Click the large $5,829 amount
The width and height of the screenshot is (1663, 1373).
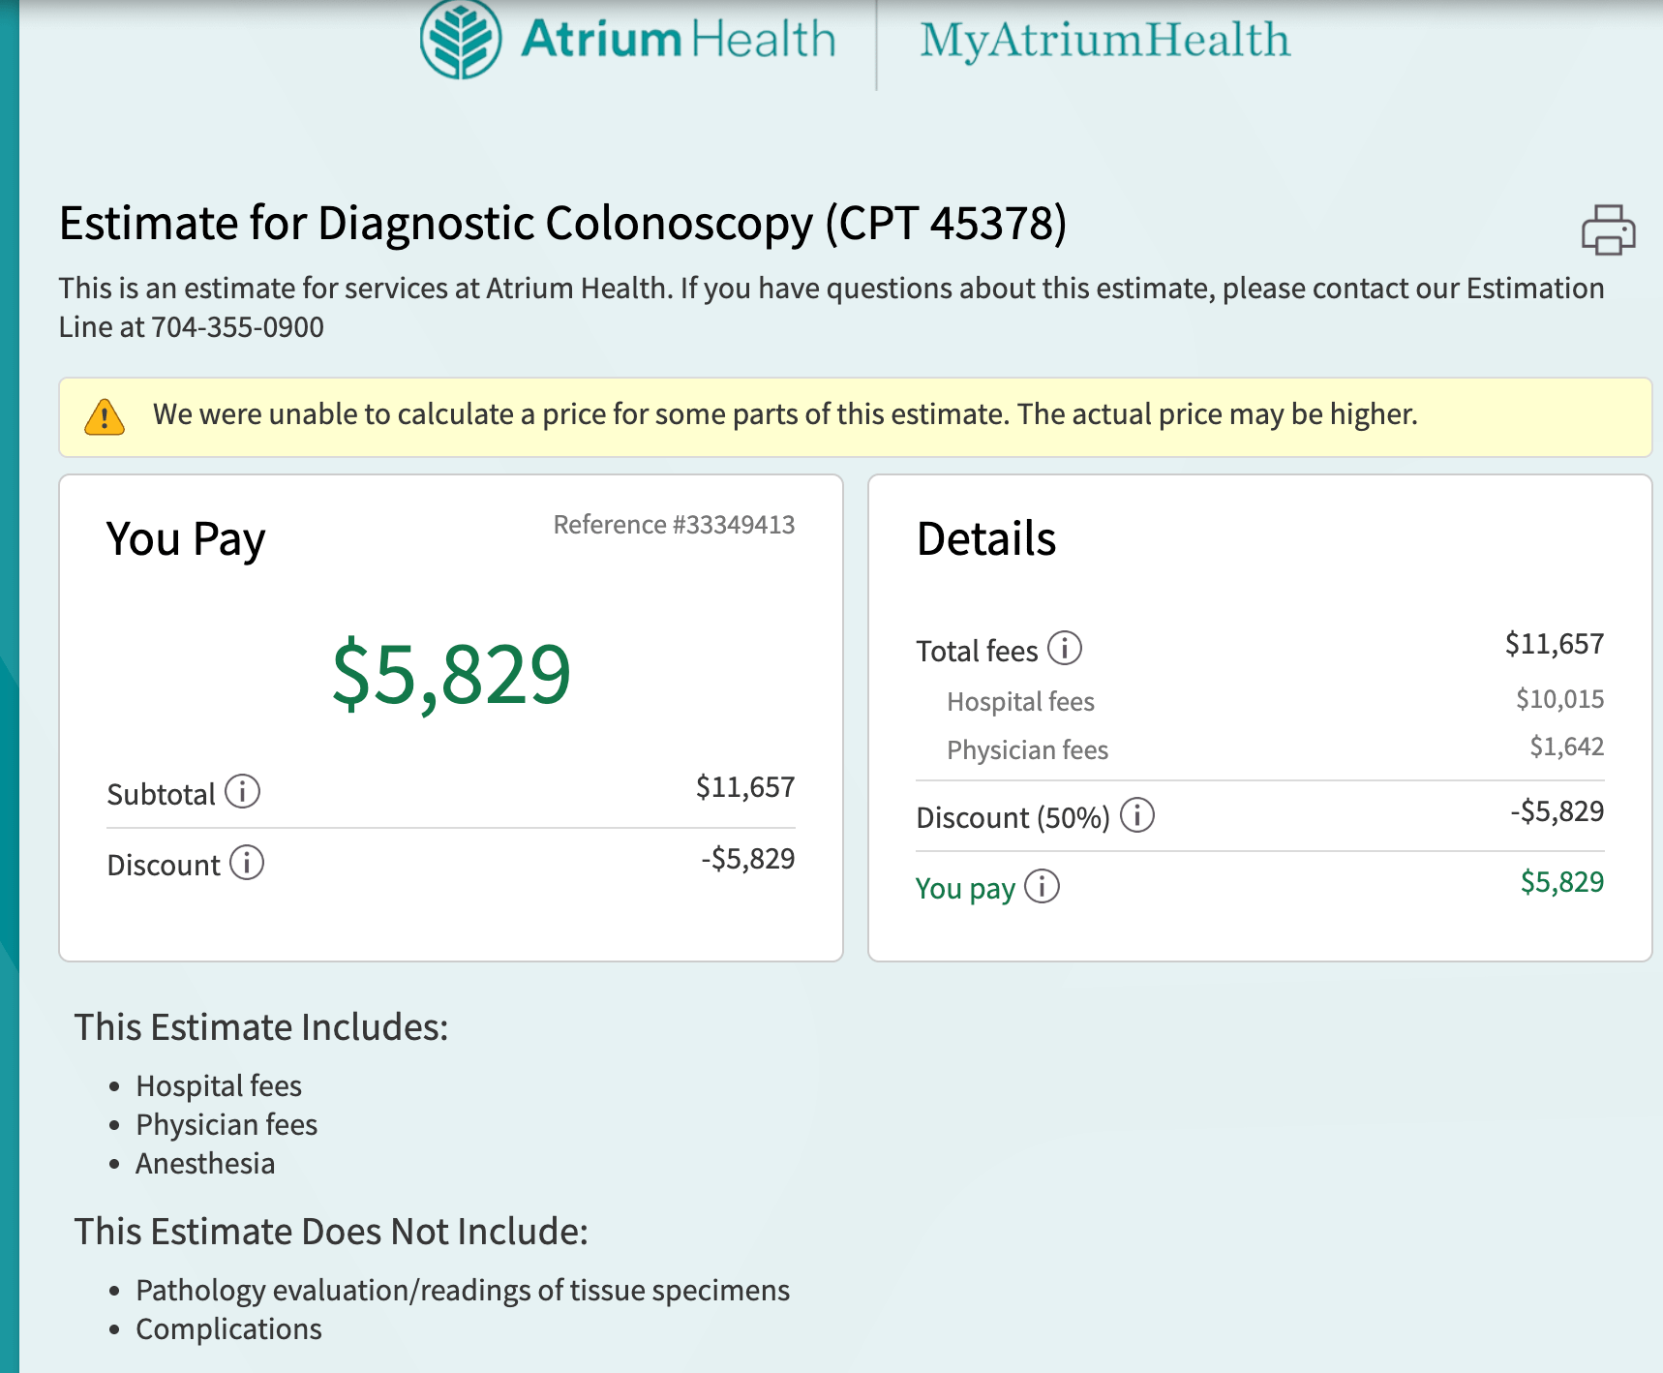[x=452, y=674]
